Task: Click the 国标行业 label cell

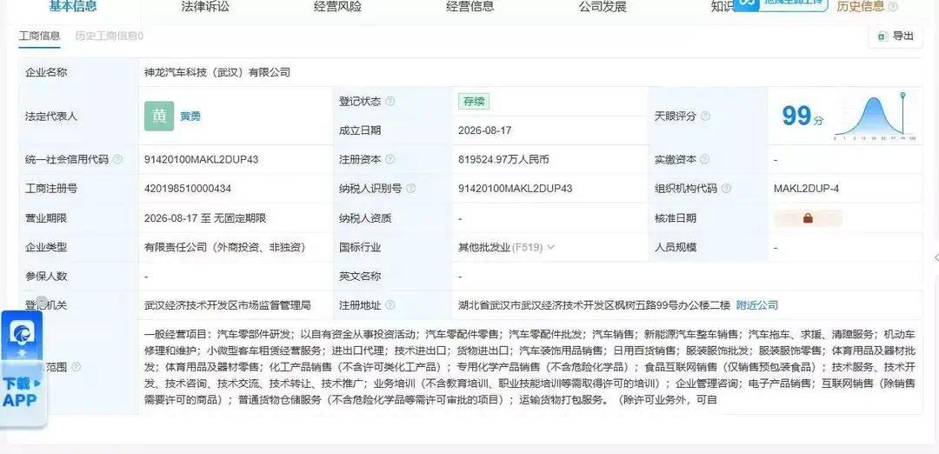Action: (x=393, y=247)
